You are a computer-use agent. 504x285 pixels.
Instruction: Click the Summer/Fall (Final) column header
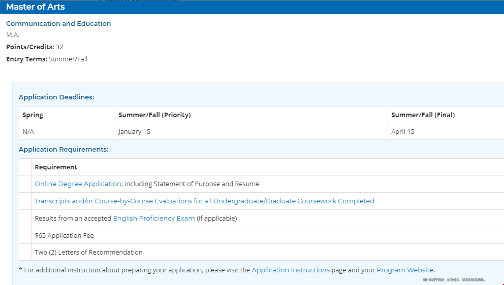pyautogui.click(x=423, y=115)
